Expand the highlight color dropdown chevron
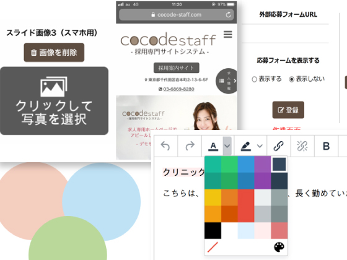This screenshot has height=260, width=347. [x=260, y=146]
